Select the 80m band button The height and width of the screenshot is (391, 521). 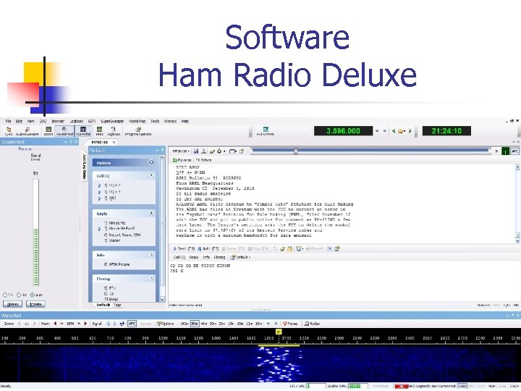click(x=195, y=324)
